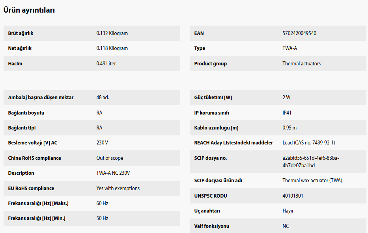The image size is (368, 233).
Task: Click the 60 Hz maximum frequency value
Action: [102, 203]
